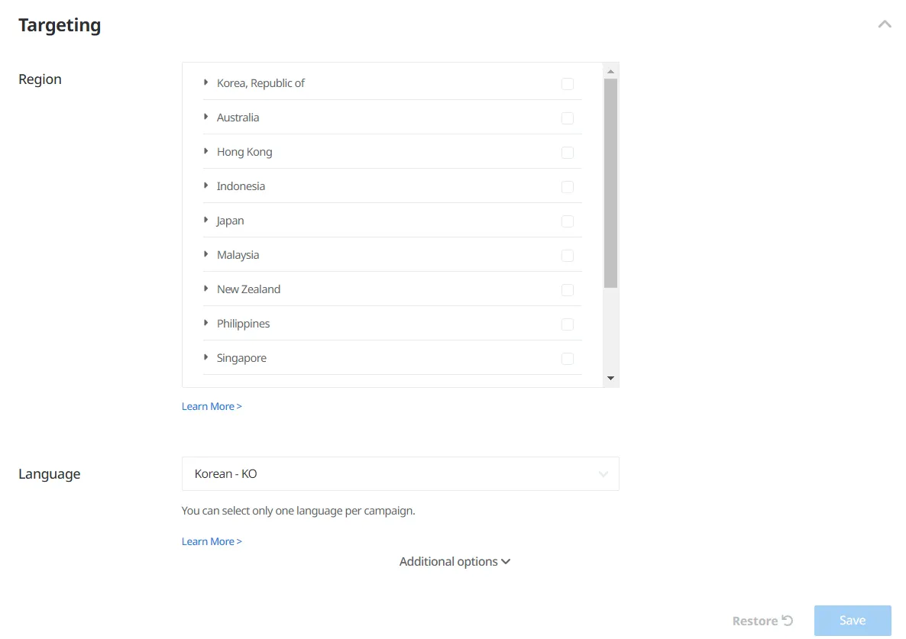The image size is (906, 639).
Task: Check the Korea, Republic of checkbox
Action: (x=567, y=84)
